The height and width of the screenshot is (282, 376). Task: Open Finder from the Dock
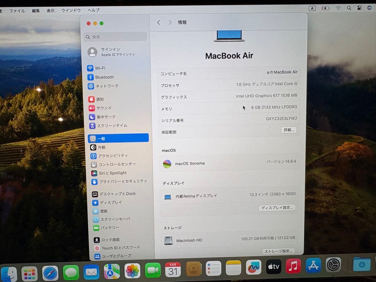point(9,274)
